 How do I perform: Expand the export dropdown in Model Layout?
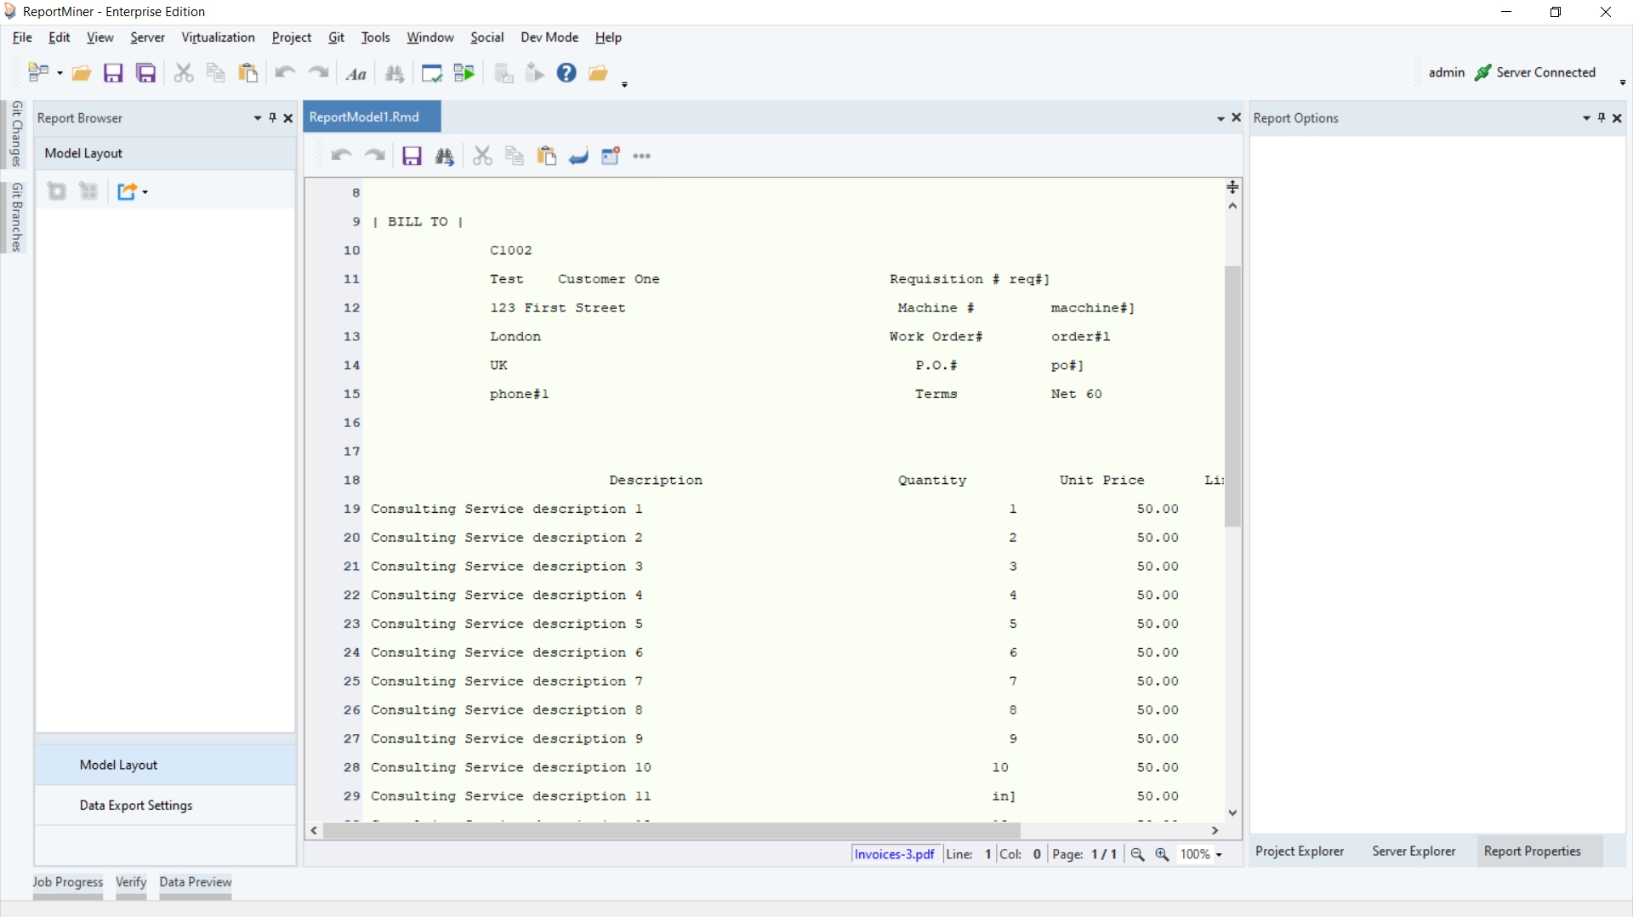145,192
